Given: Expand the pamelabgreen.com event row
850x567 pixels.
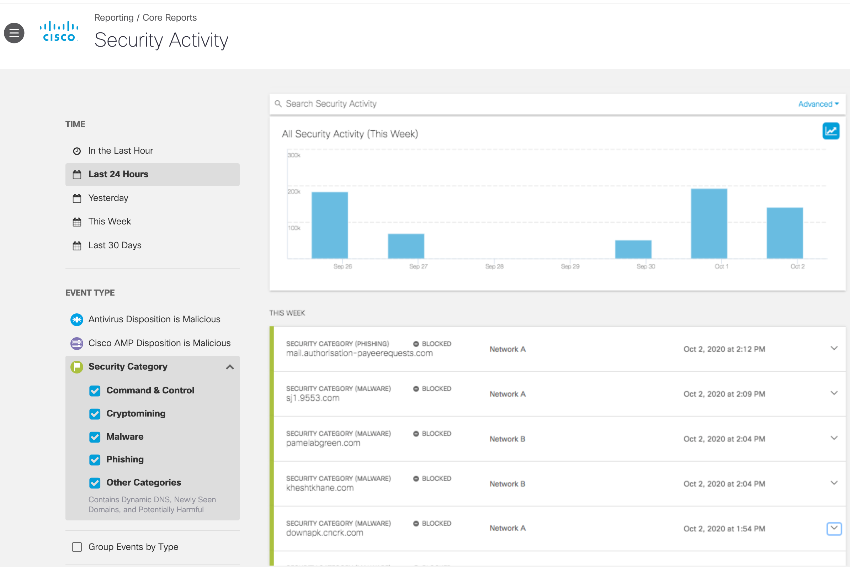Looking at the screenshot, I should (834, 438).
